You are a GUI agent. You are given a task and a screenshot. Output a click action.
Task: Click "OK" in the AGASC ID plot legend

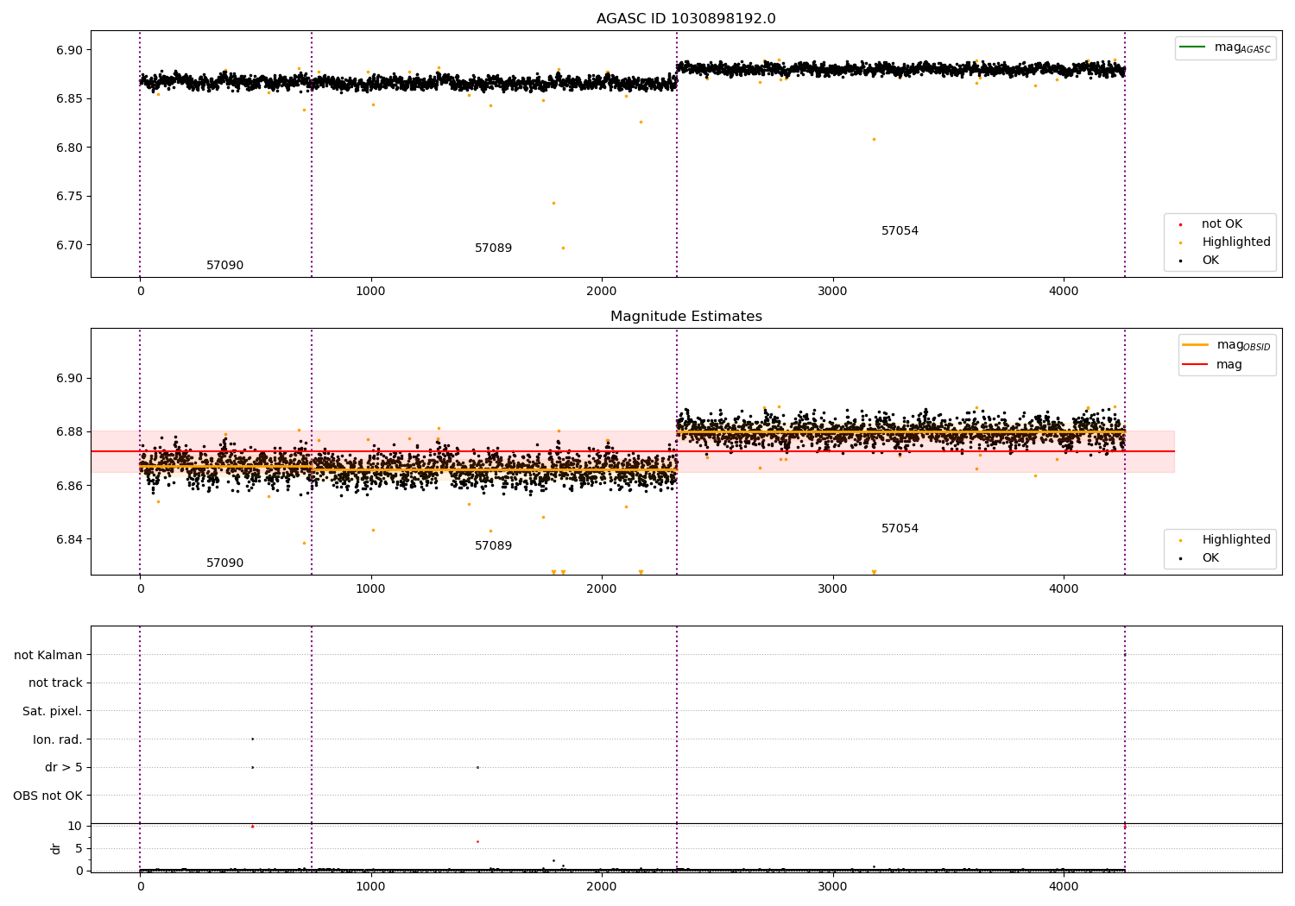click(x=1200, y=261)
